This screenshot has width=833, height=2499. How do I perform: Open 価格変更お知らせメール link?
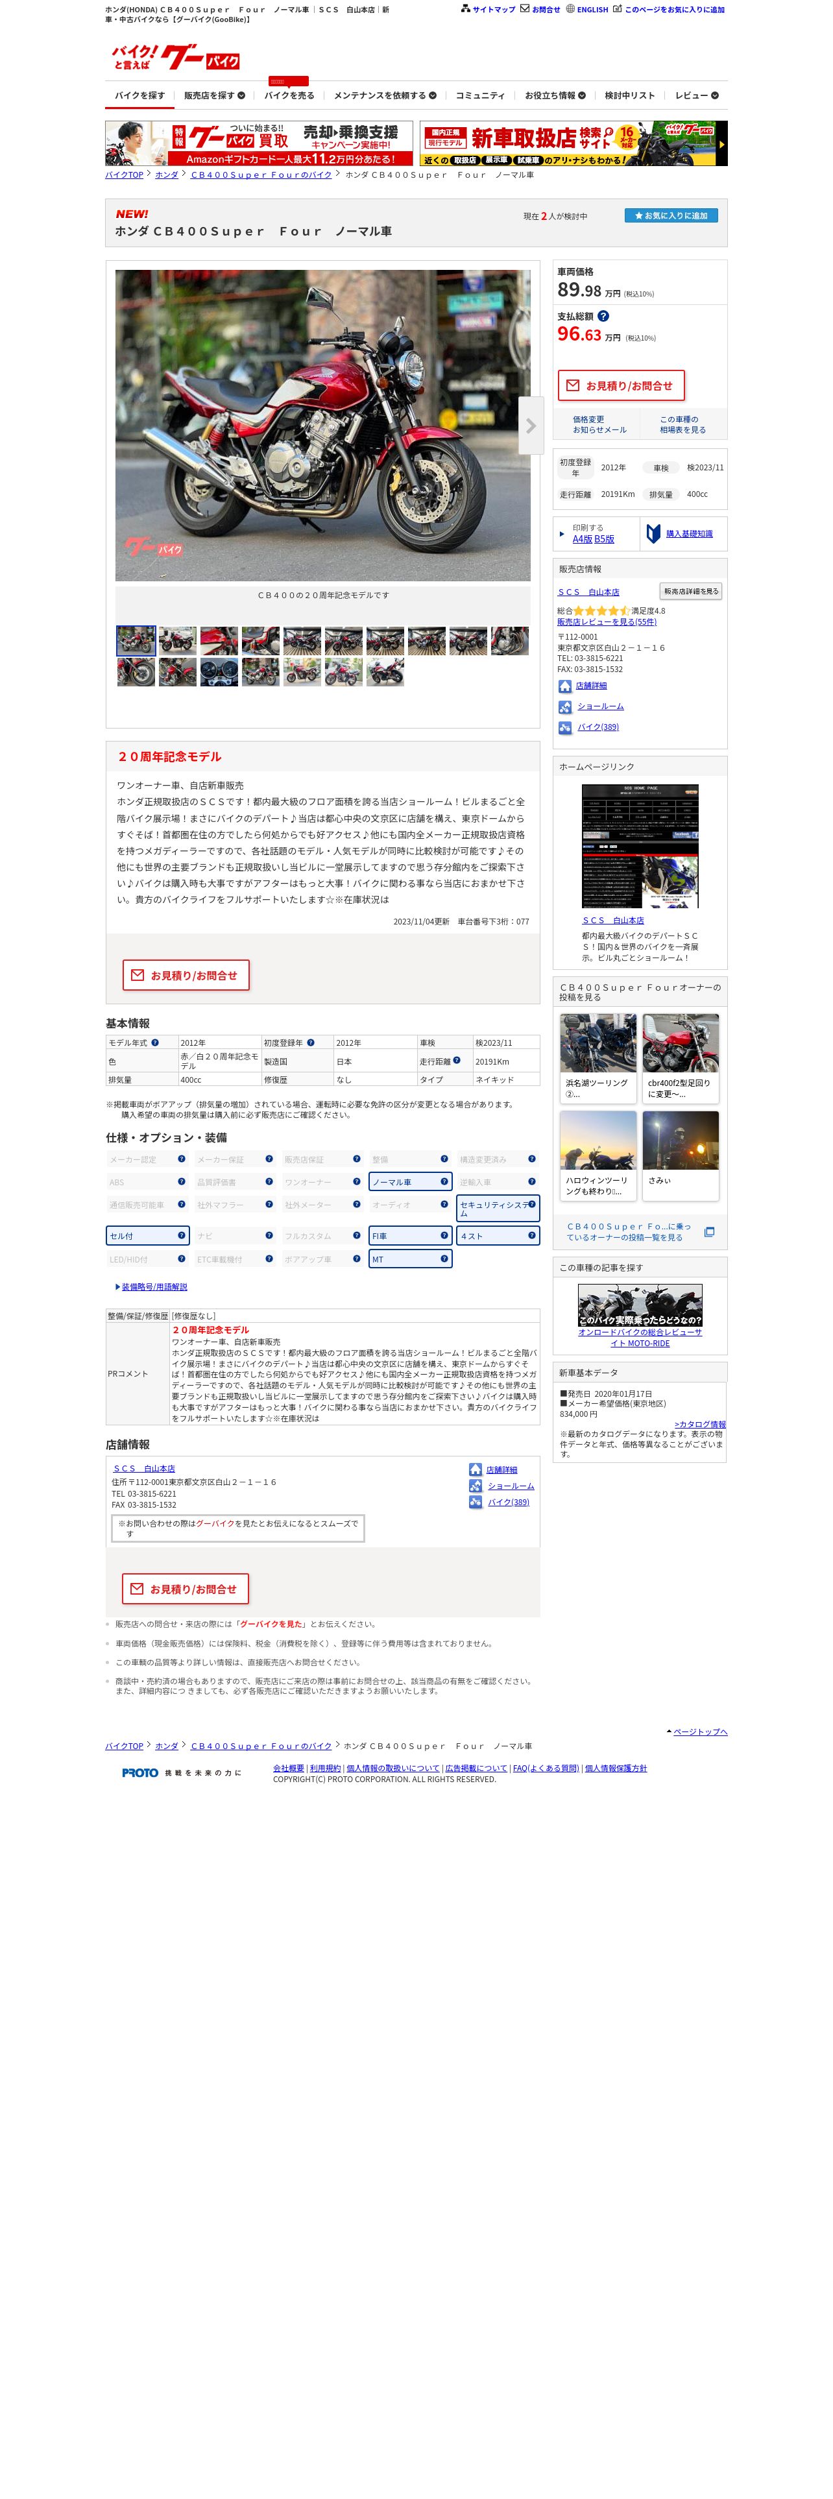(x=599, y=424)
